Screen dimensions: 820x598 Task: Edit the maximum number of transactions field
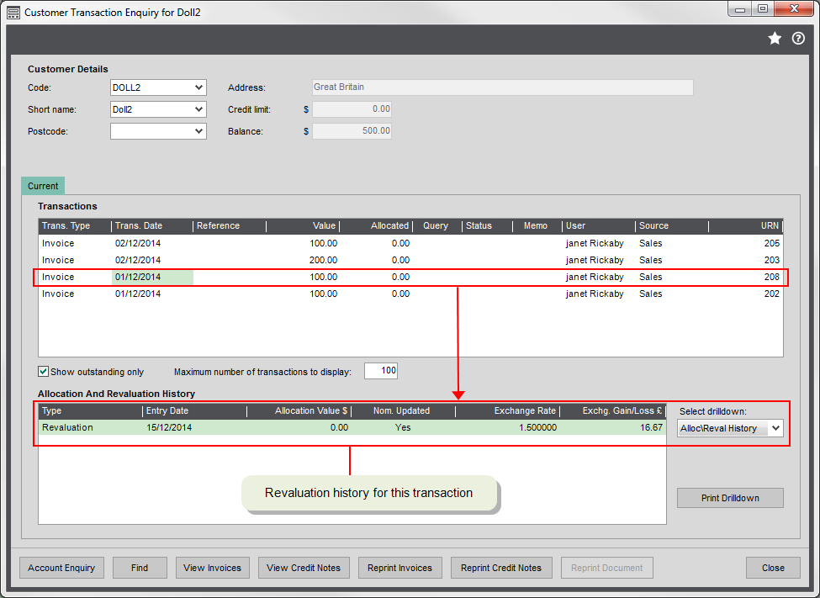[x=380, y=370]
